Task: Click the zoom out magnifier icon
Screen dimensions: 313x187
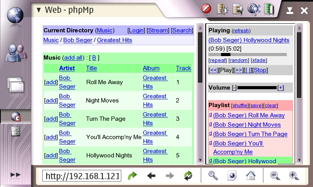Action: click(275, 176)
